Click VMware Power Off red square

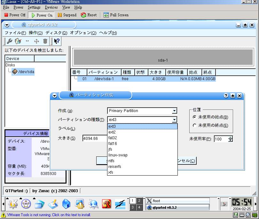pos(6,15)
